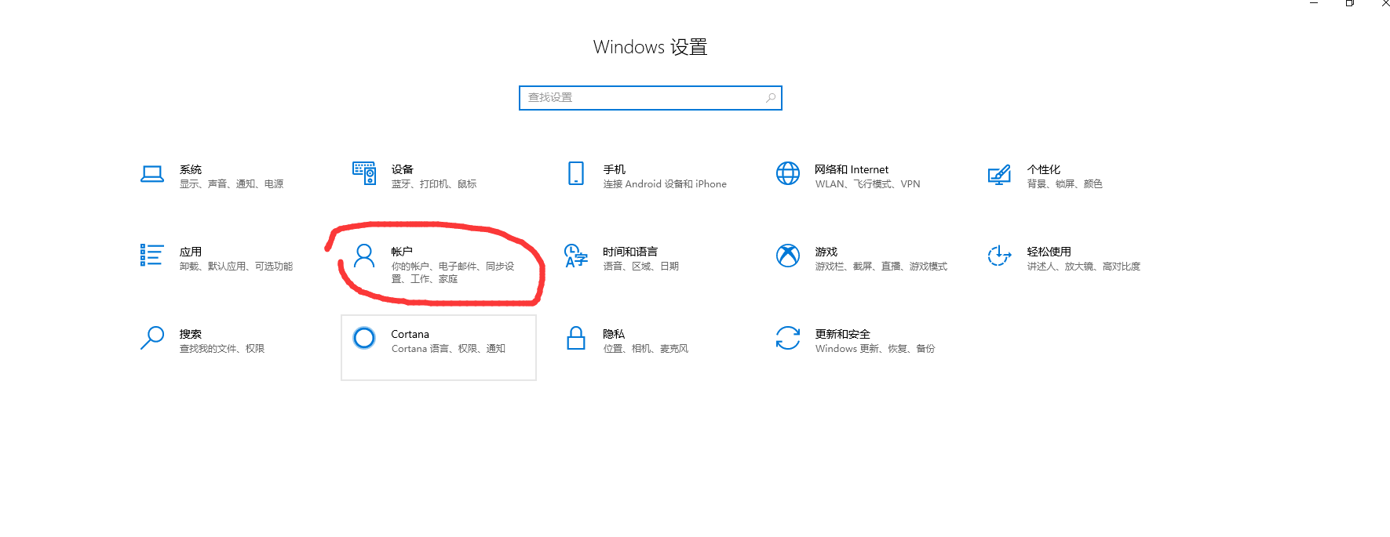Open the 系统 laptop icon

coord(152,174)
